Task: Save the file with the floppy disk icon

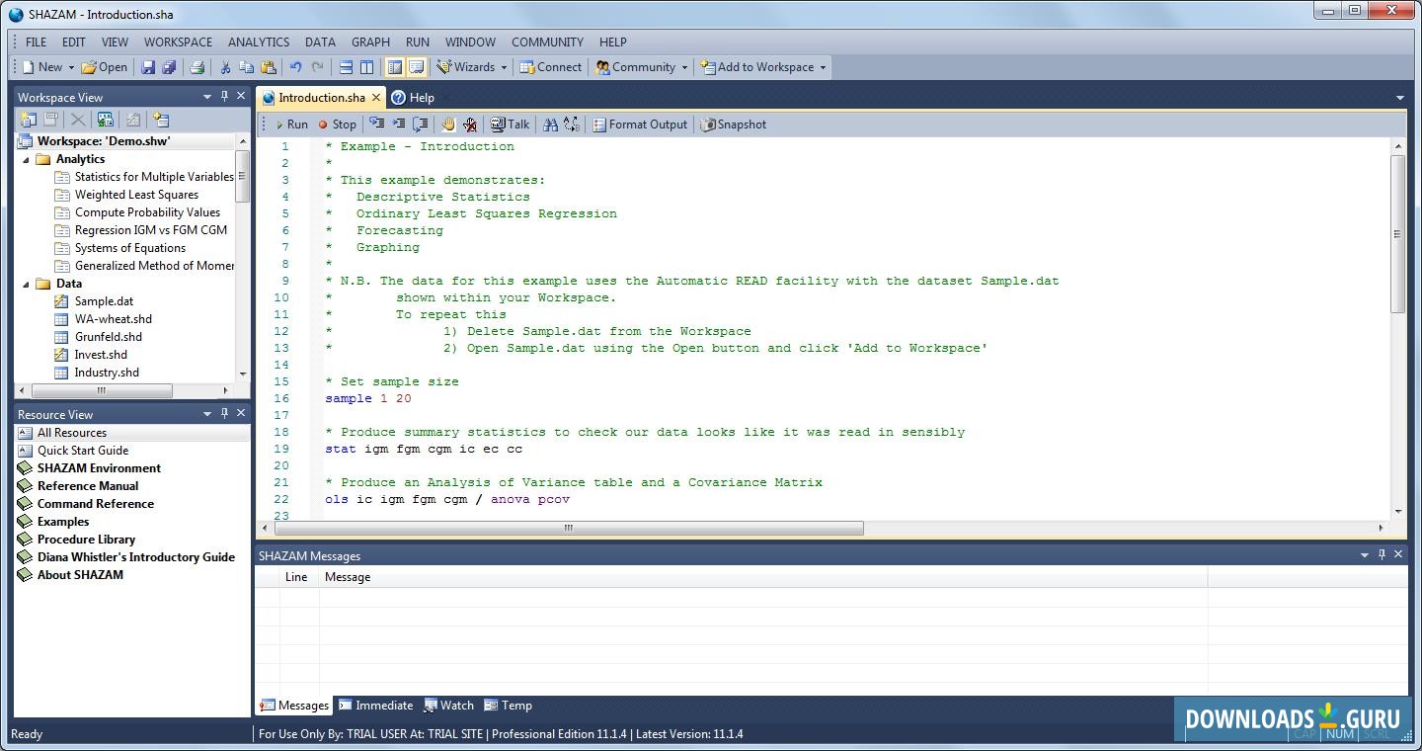Action: coord(148,67)
